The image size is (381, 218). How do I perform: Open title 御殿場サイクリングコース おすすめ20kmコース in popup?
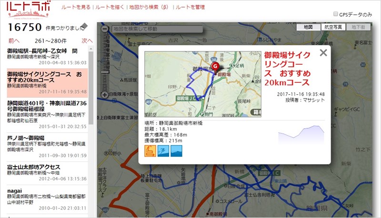pos(287,69)
